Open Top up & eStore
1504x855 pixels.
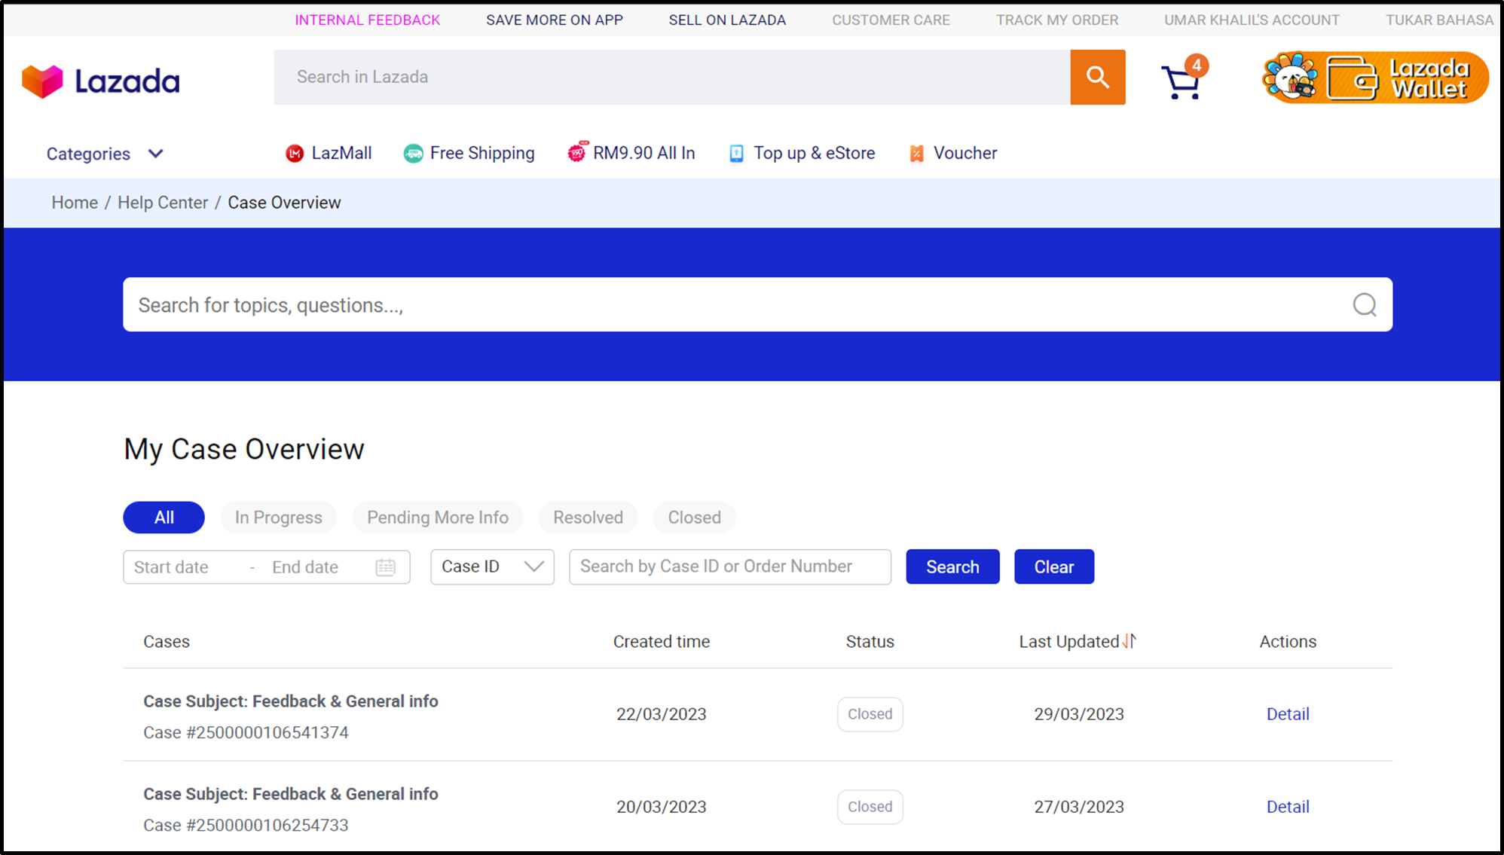pos(801,153)
